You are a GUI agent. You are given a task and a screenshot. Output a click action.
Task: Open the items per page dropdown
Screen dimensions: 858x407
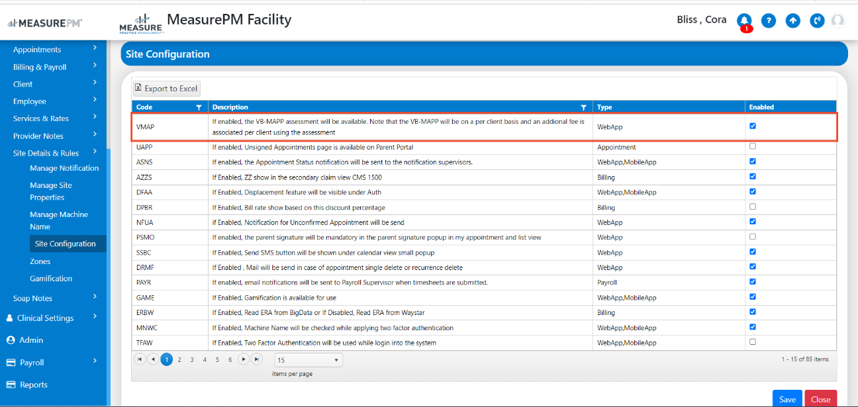point(308,360)
